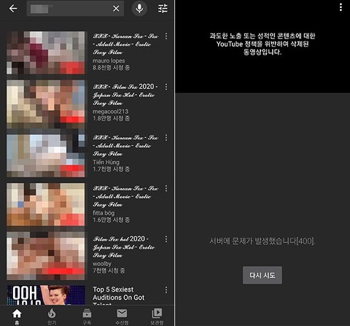The height and width of the screenshot is (326, 350).
Task: Clear the search field with X icon
Action: pyautogui.click(x=116, y=9)
